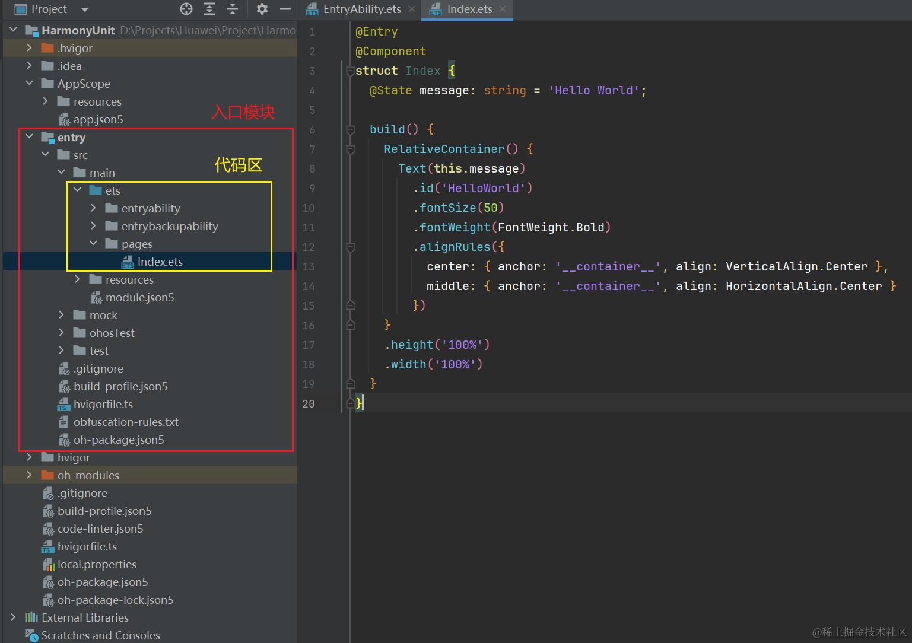Select local.properties file
This screenshot has height=643, width=912.
(97, 564)
